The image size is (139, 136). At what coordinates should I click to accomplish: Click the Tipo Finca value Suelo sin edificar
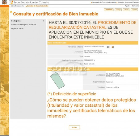113,87
